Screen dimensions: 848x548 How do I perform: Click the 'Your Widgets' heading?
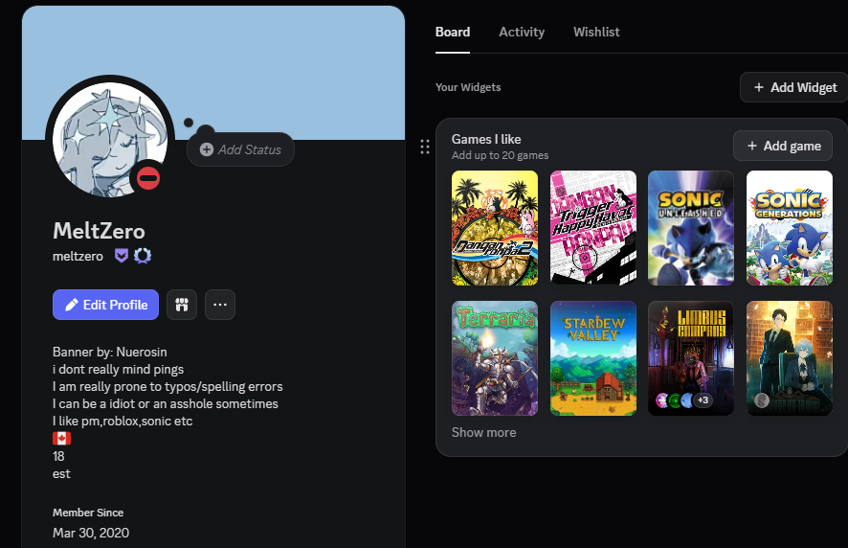click(x=468, y=87)
